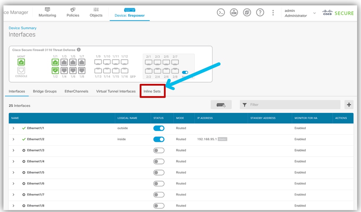Viewport: 361px width, 212px height.
Task: Disable the Ethernet1/1 status toggle
Action: tap(159, 128)
